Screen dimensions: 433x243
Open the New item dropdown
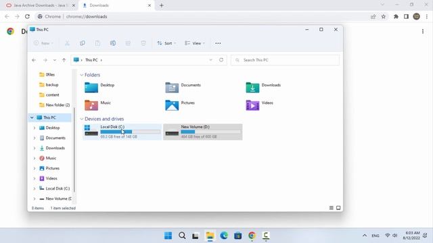click(x=43, y=43)
